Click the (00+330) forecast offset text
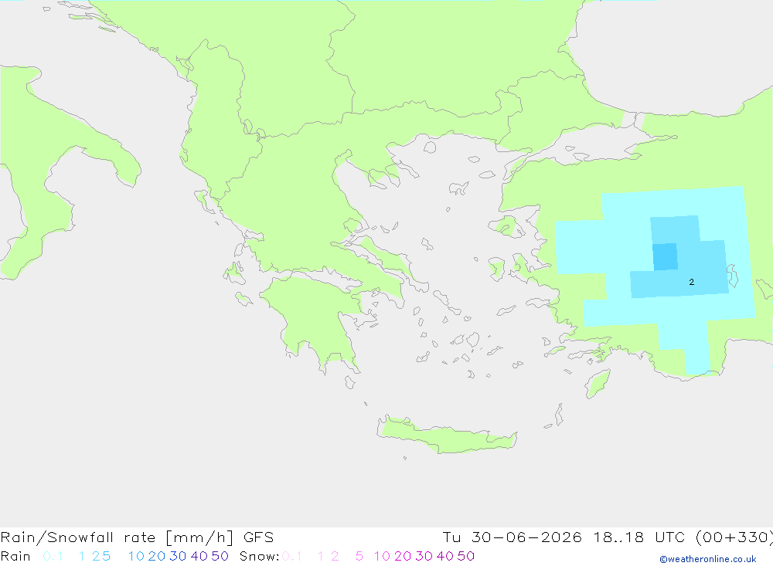 734,537
